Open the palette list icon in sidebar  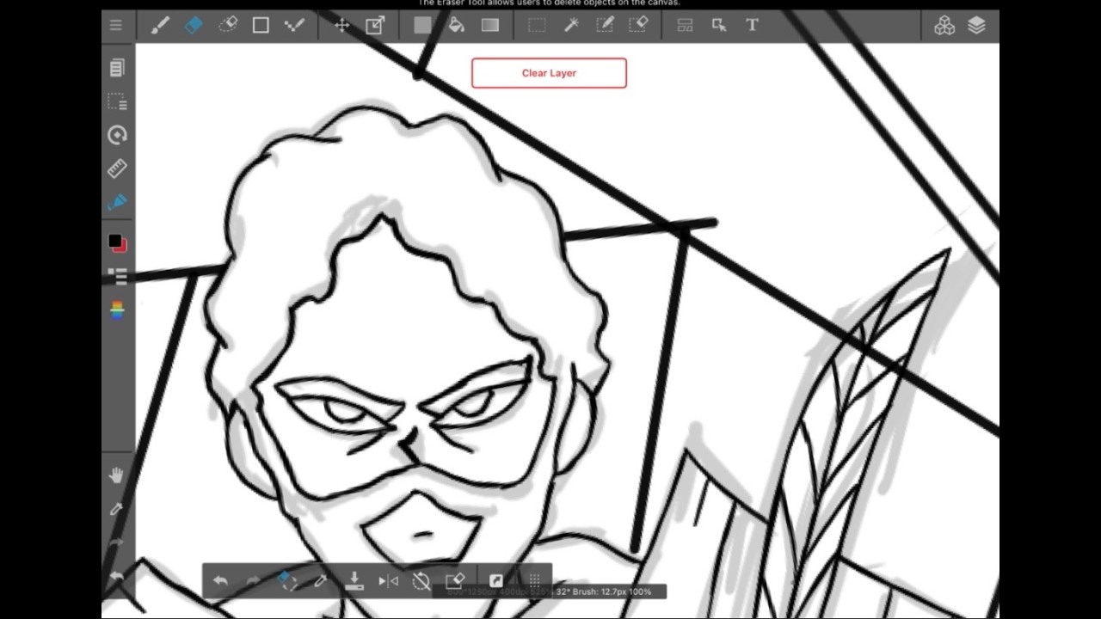[117, 276]
